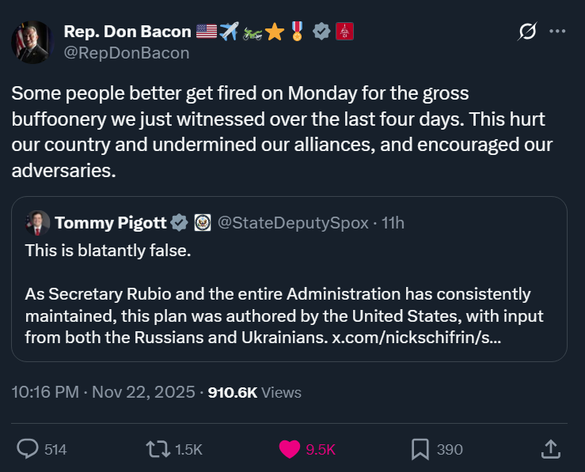Click the repost arrows icon
The width and height of the screenshot is (585, 472).
(158, 449)
